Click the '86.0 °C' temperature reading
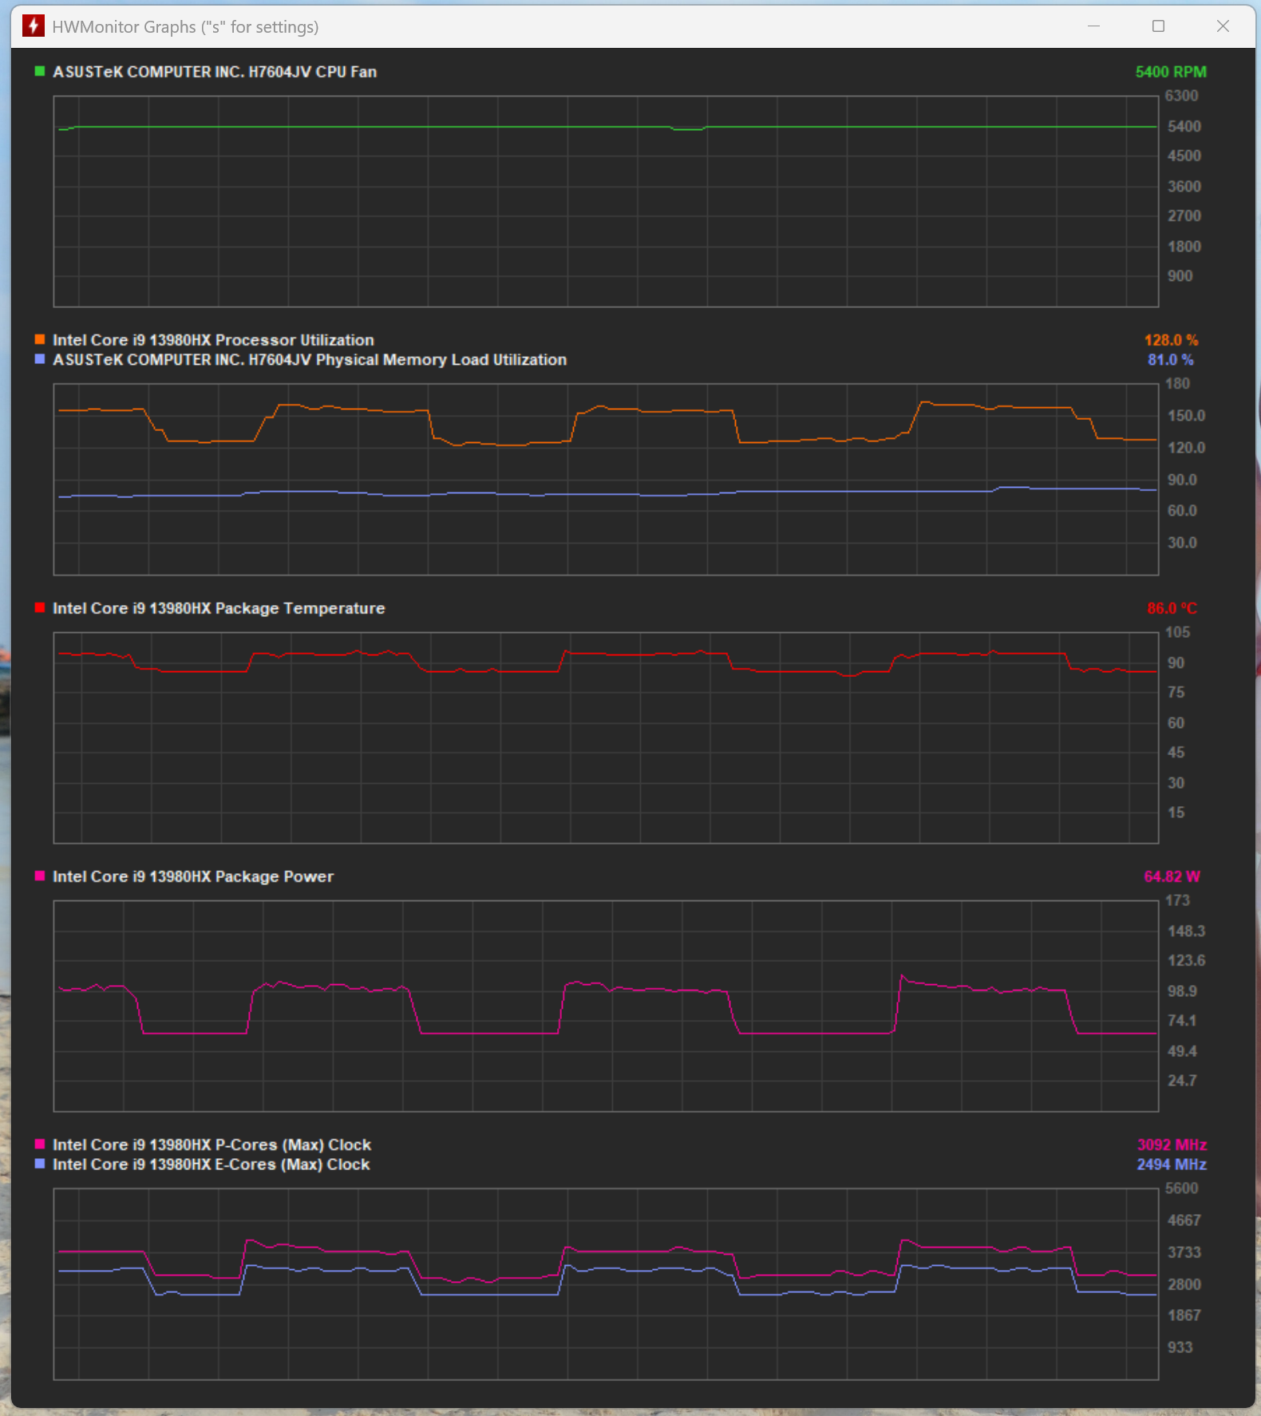 click(x=1172, y=608)
